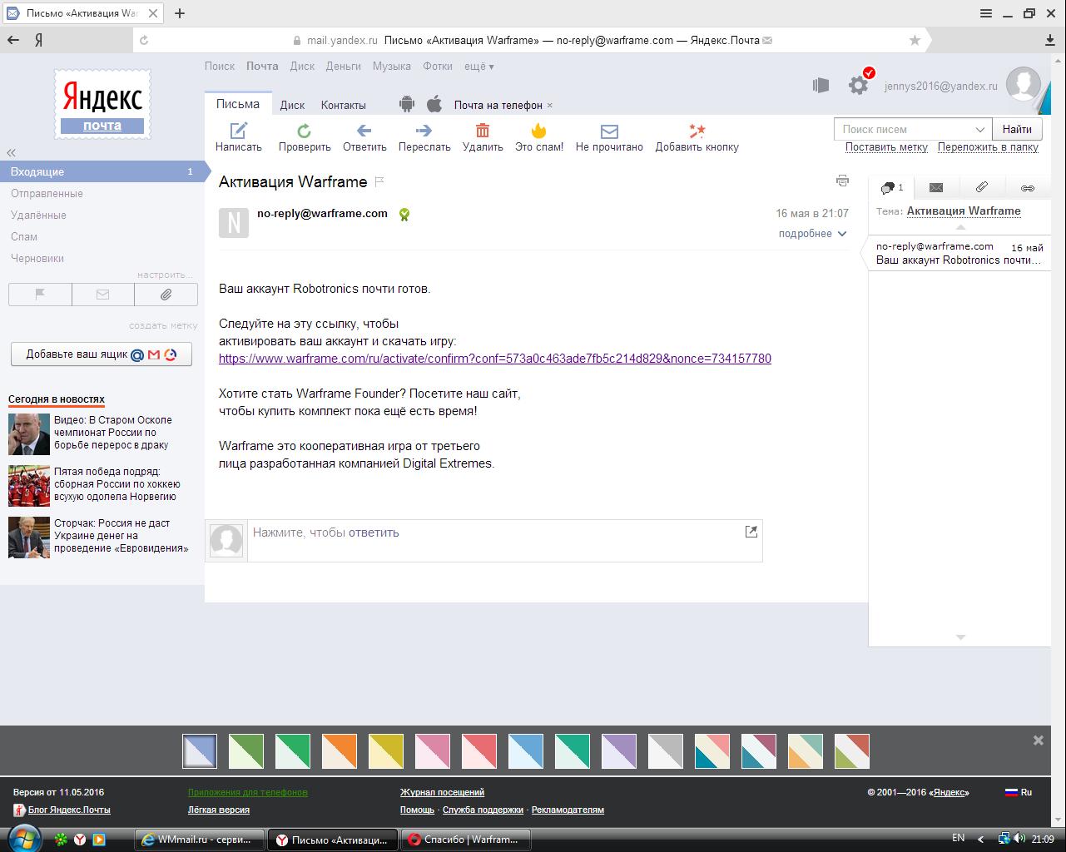
Task: Click the Удалить trash icon
Action: click(483, 130)
